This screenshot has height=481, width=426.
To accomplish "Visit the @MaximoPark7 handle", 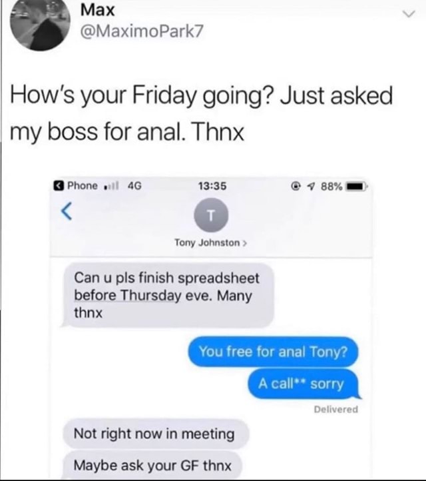I will 142,31.
